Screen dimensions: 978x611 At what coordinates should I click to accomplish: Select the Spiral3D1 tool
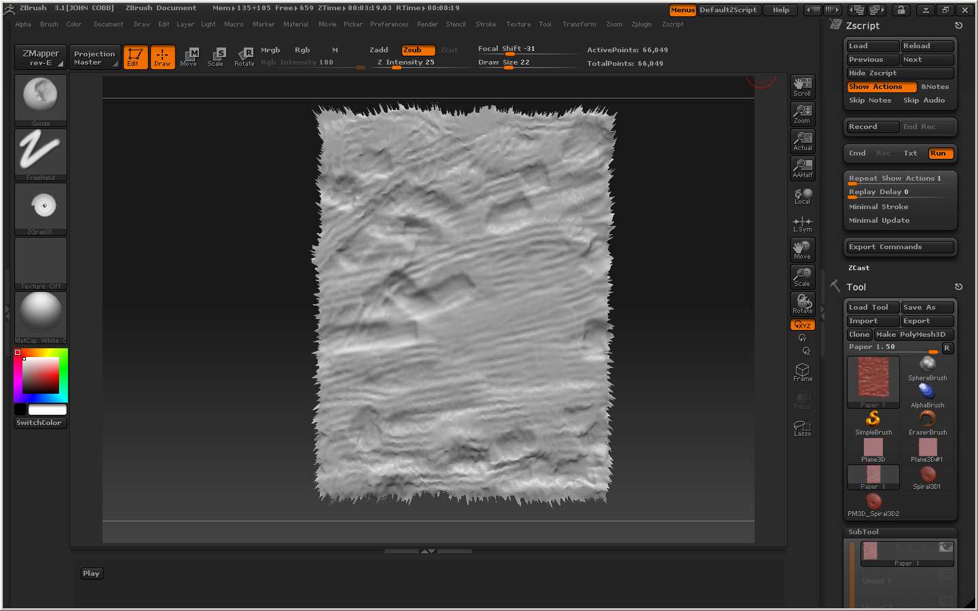927,477
